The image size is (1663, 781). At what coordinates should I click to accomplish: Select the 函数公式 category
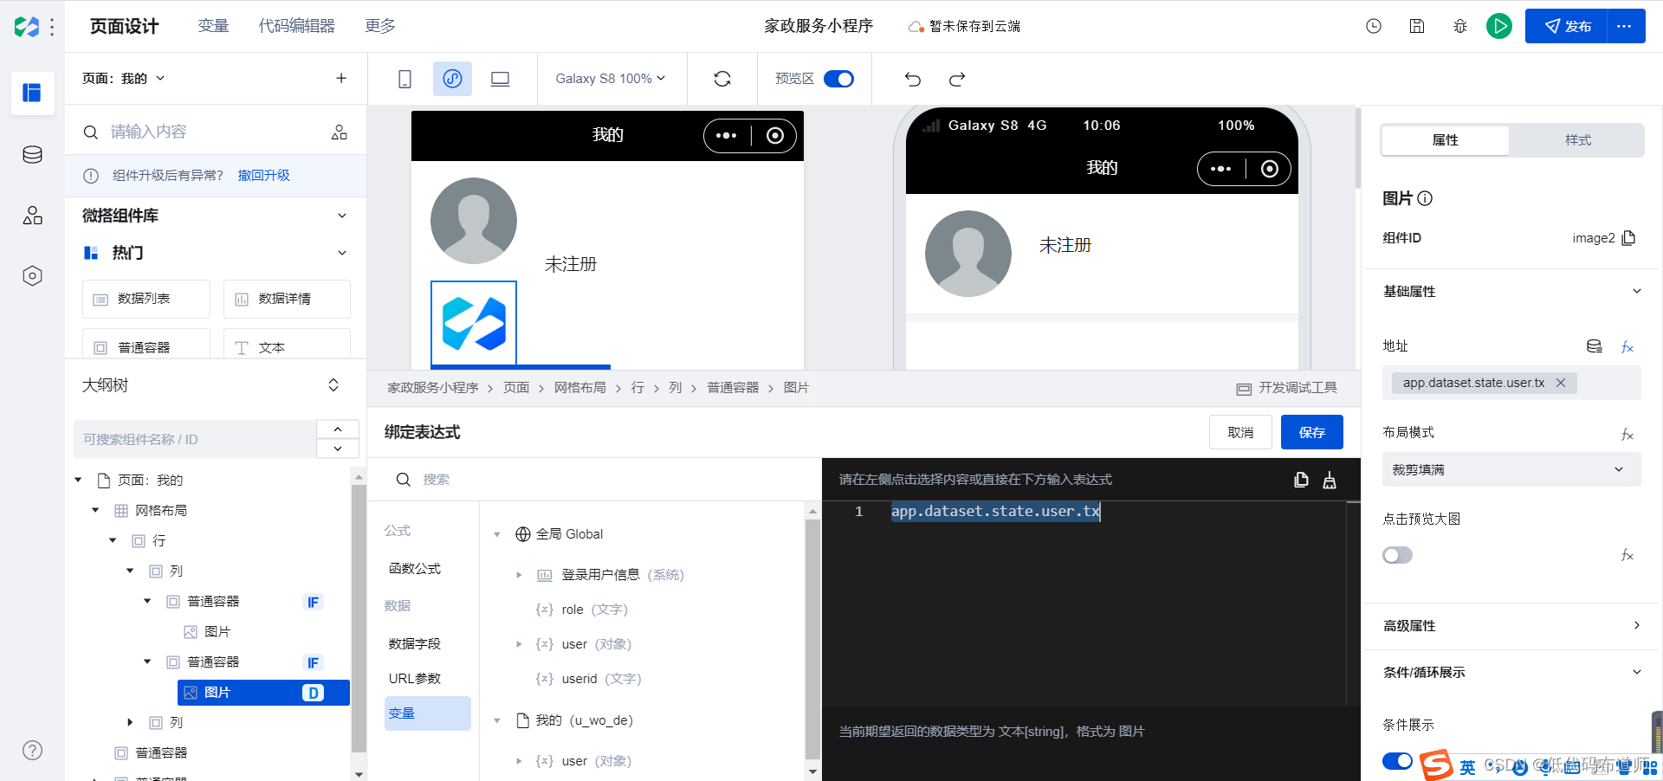tap(415, 569)
